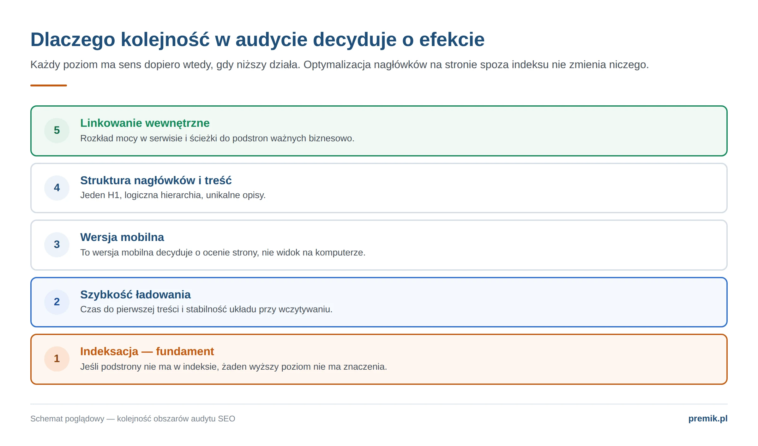The height and width of the screenshot is (446, 758).
Task: Click the main title 'Dlaczego kolejność w audycie'
Action: point(169,40)
